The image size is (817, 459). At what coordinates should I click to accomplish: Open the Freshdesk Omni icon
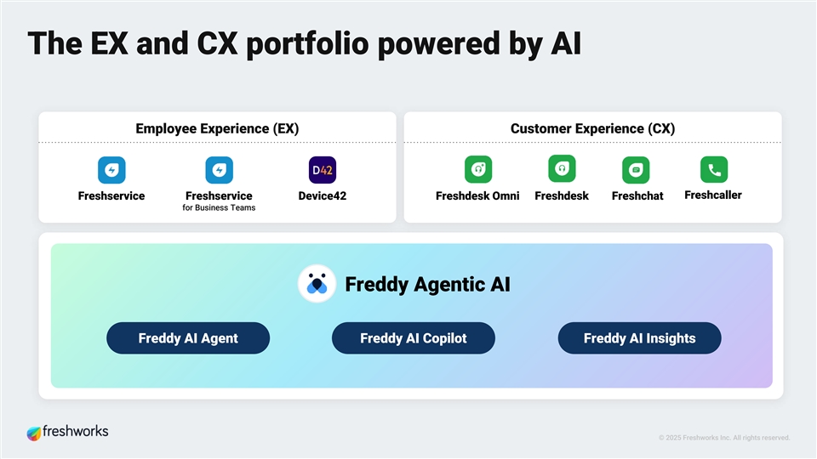tap(477, 169)
